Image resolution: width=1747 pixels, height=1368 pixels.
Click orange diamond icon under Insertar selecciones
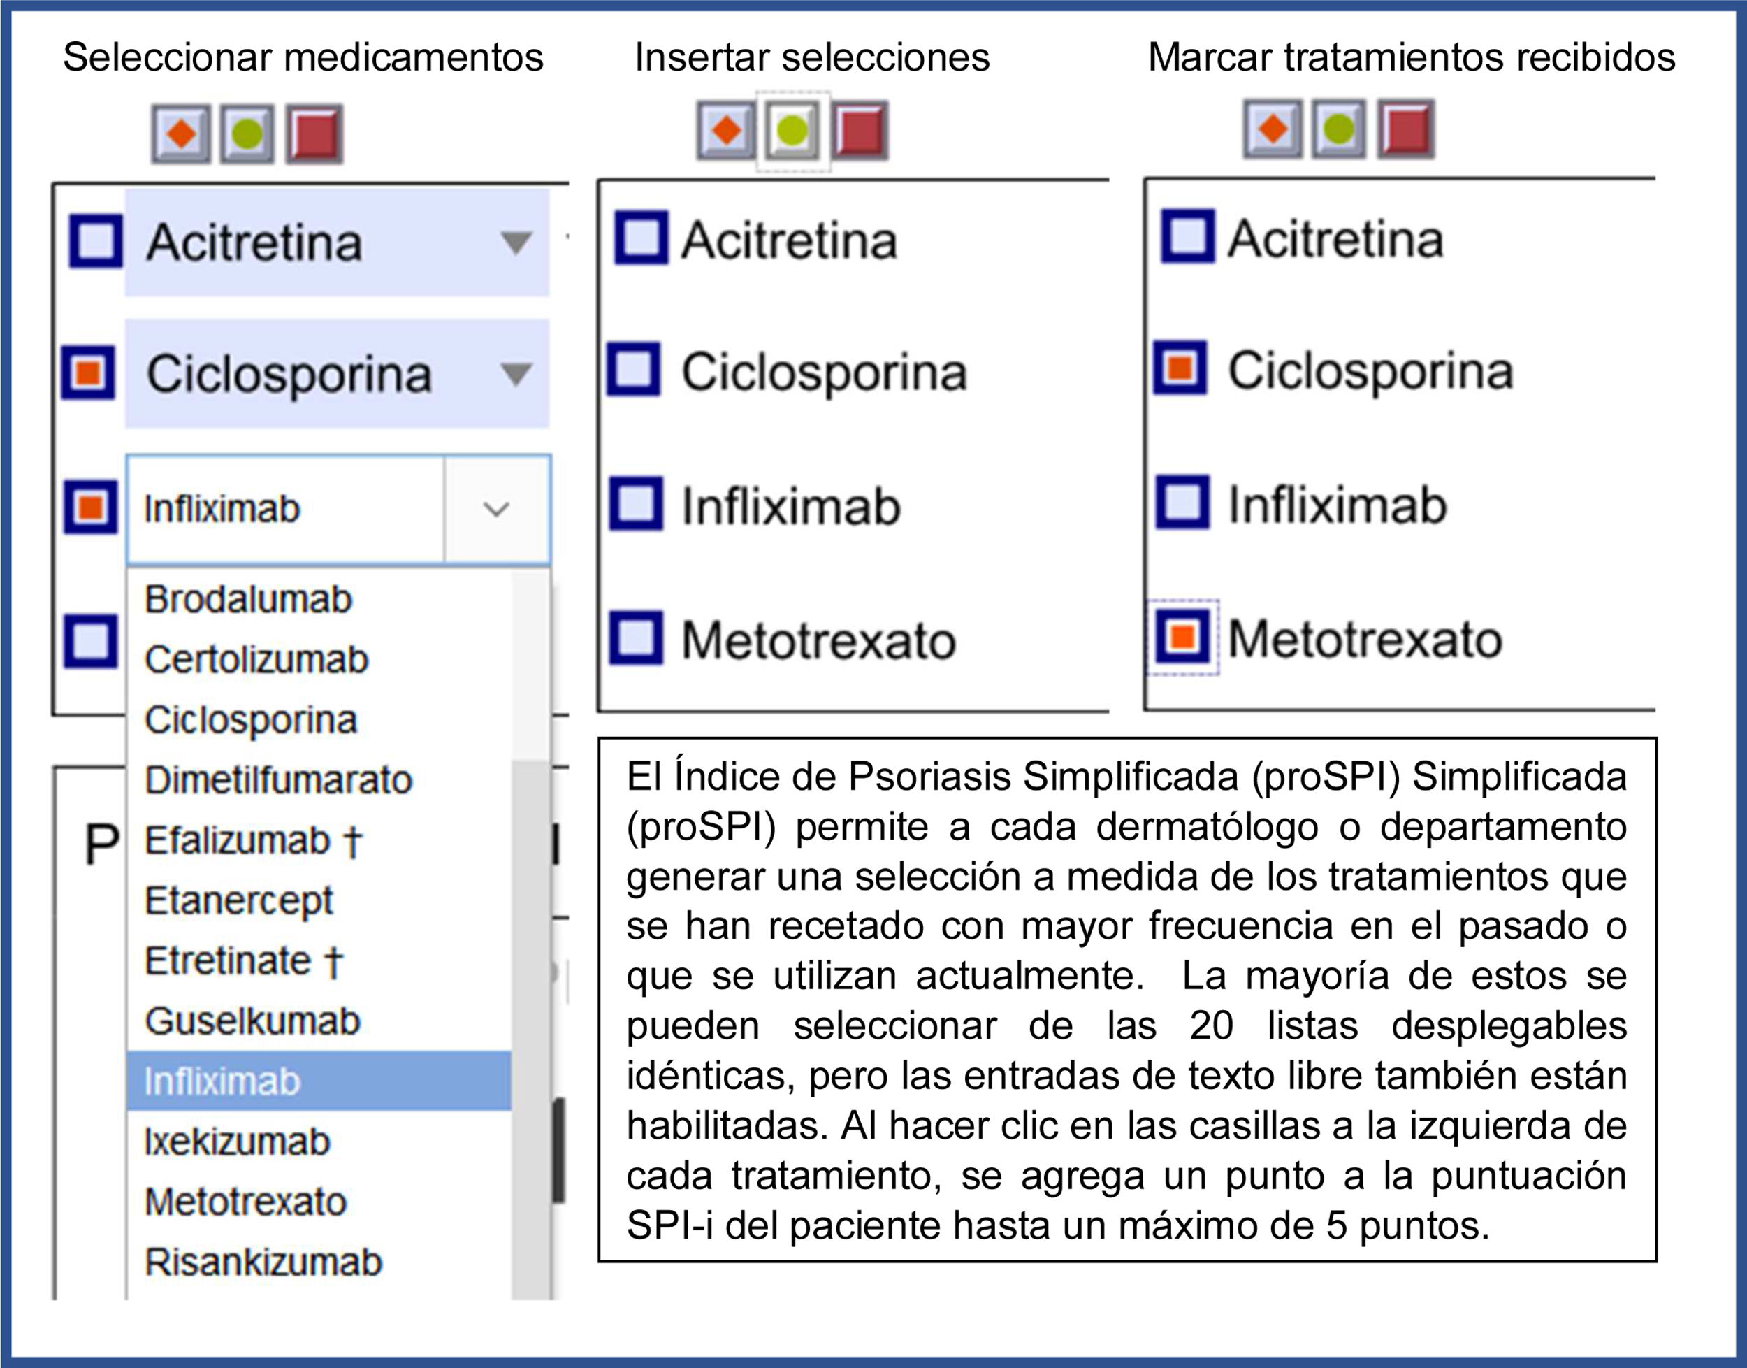(726, 130)
